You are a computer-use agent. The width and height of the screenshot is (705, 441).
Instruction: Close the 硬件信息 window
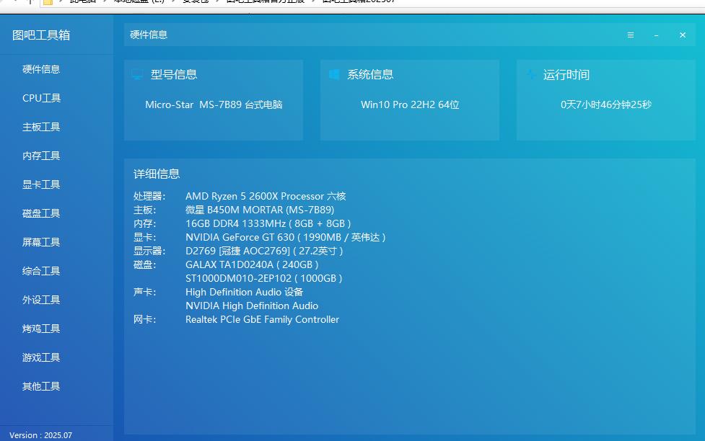click(x=682, y=35)
